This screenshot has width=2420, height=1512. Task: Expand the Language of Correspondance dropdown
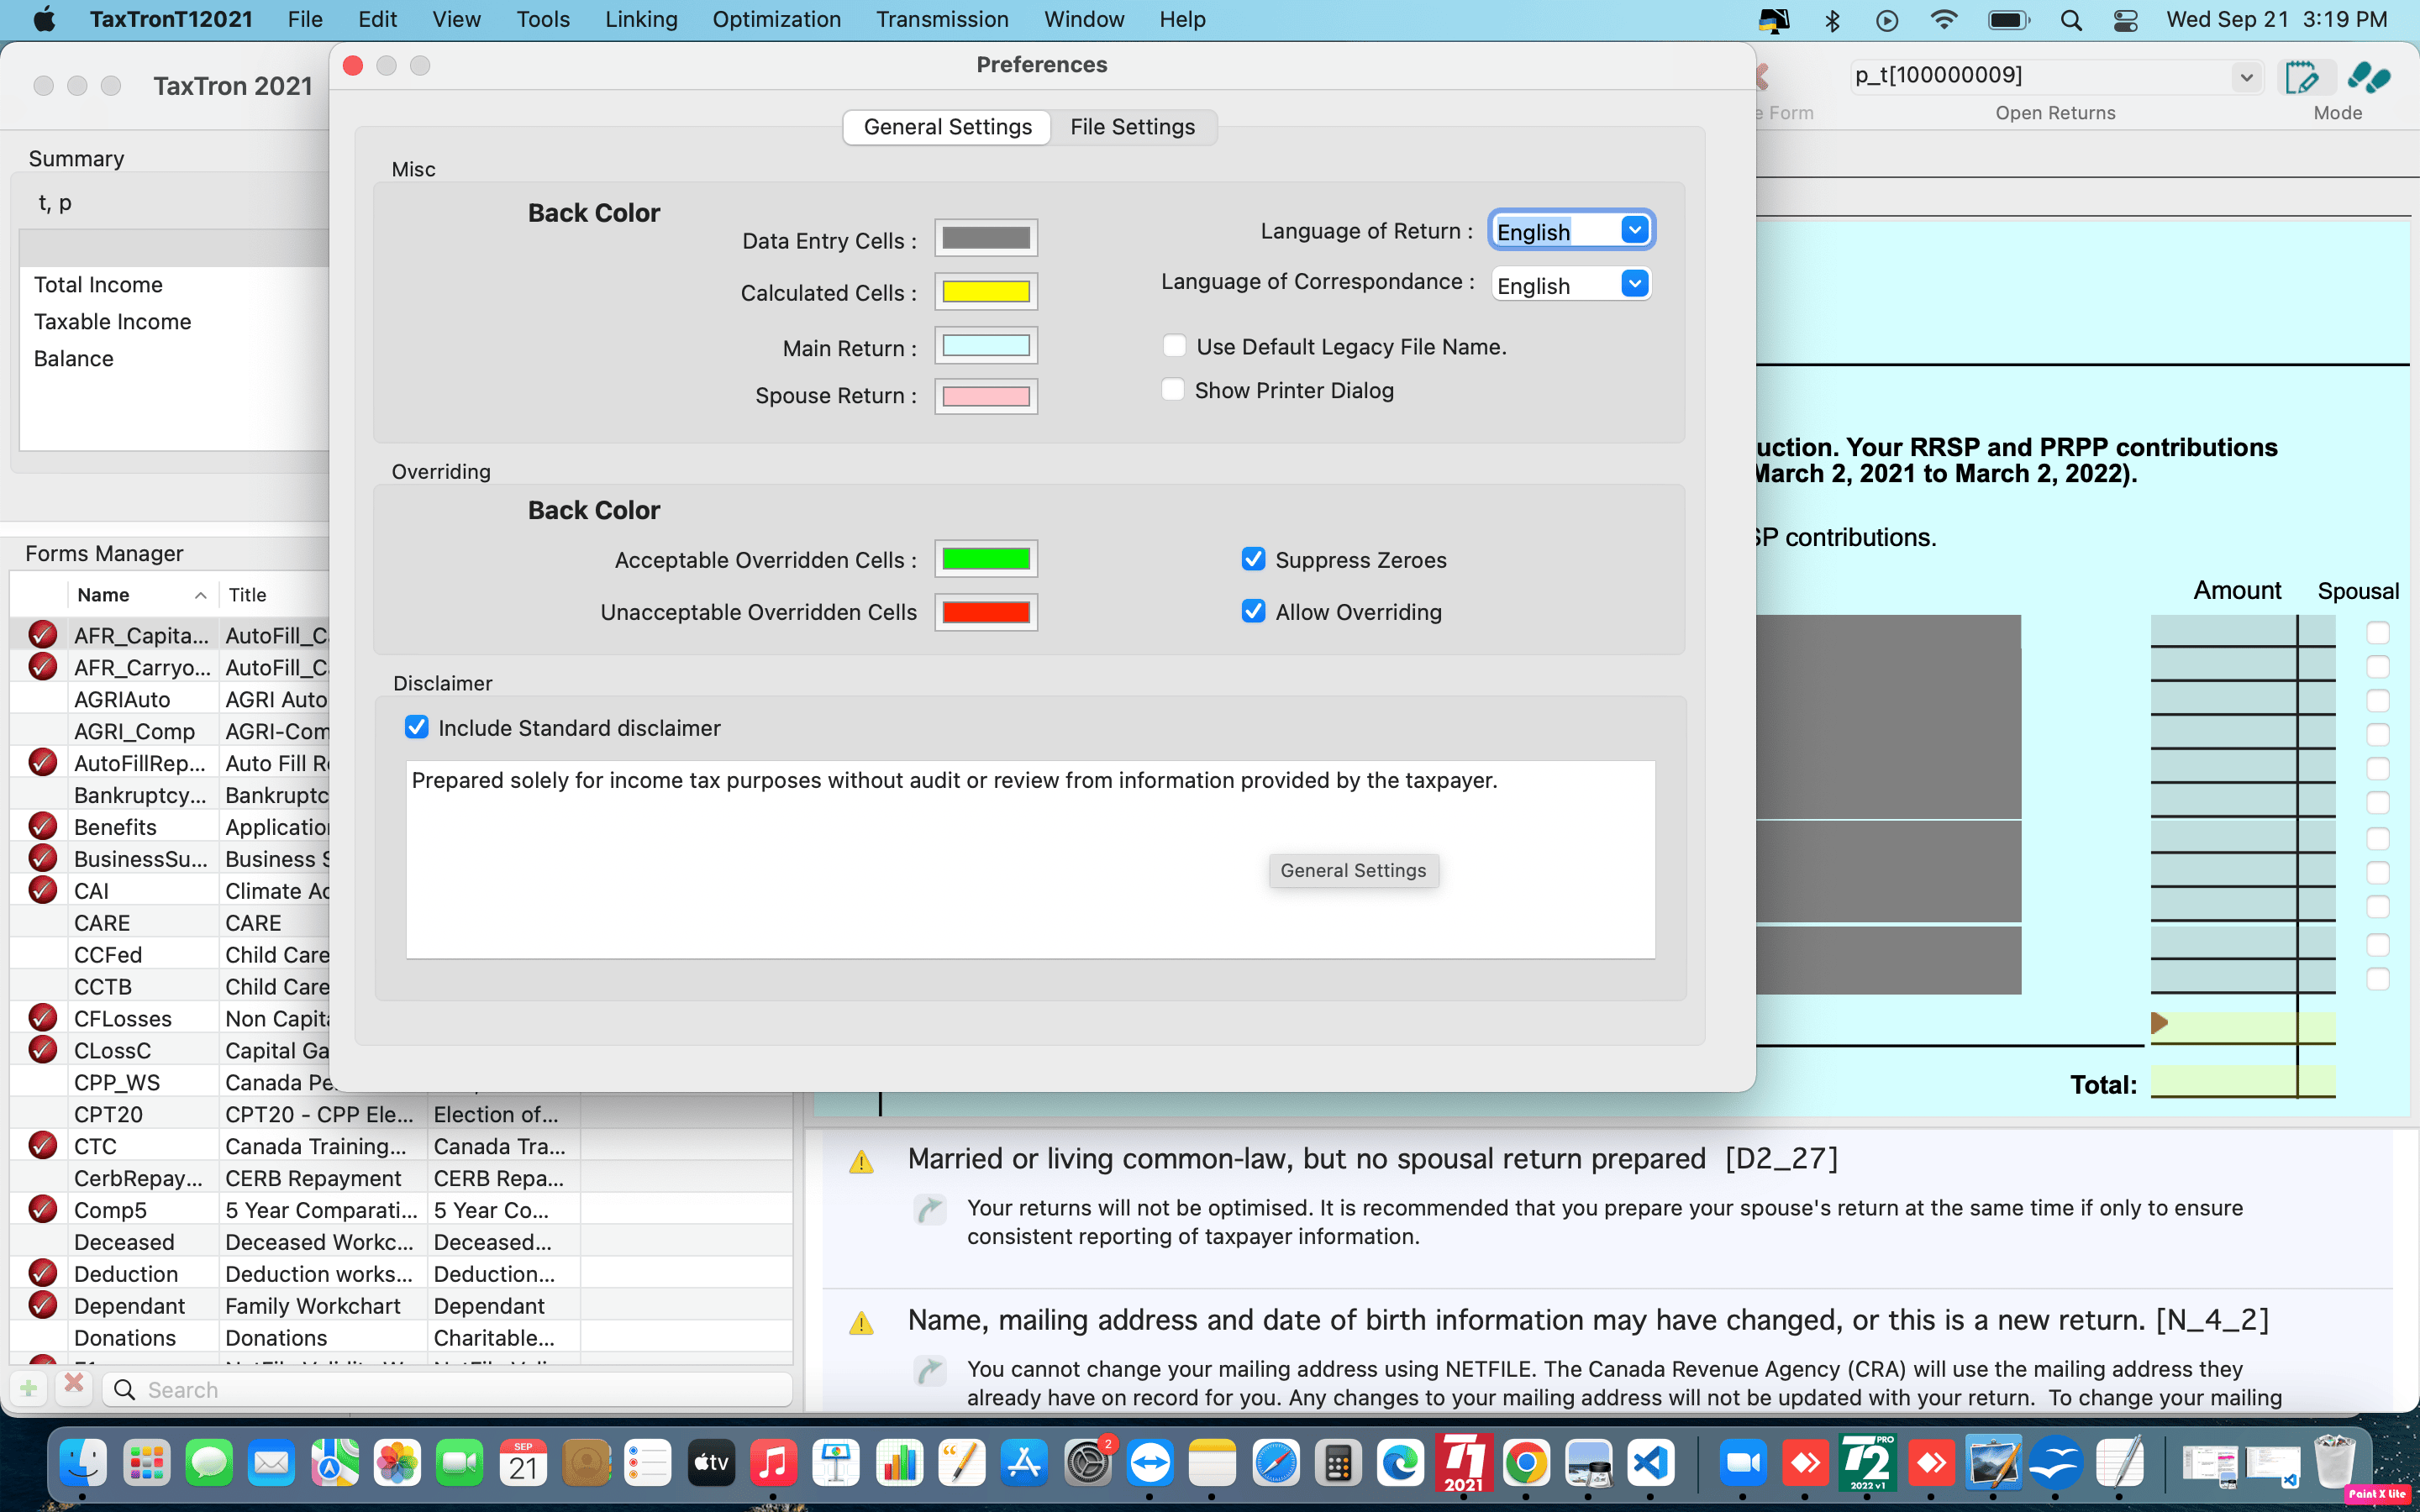pos(1634,284)
